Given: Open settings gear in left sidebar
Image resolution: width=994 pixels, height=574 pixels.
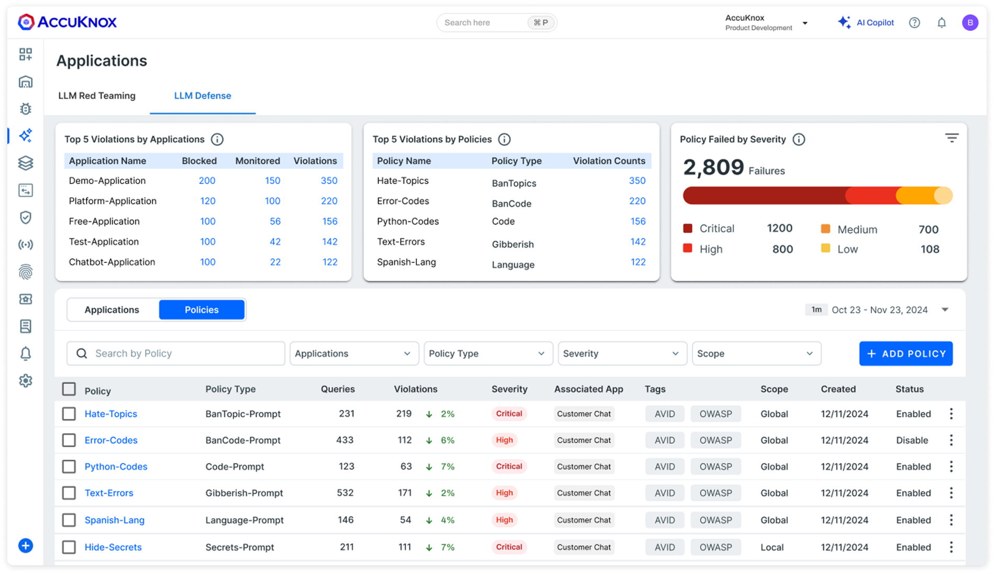Looking at the screenshot, I should pos(25,381).
